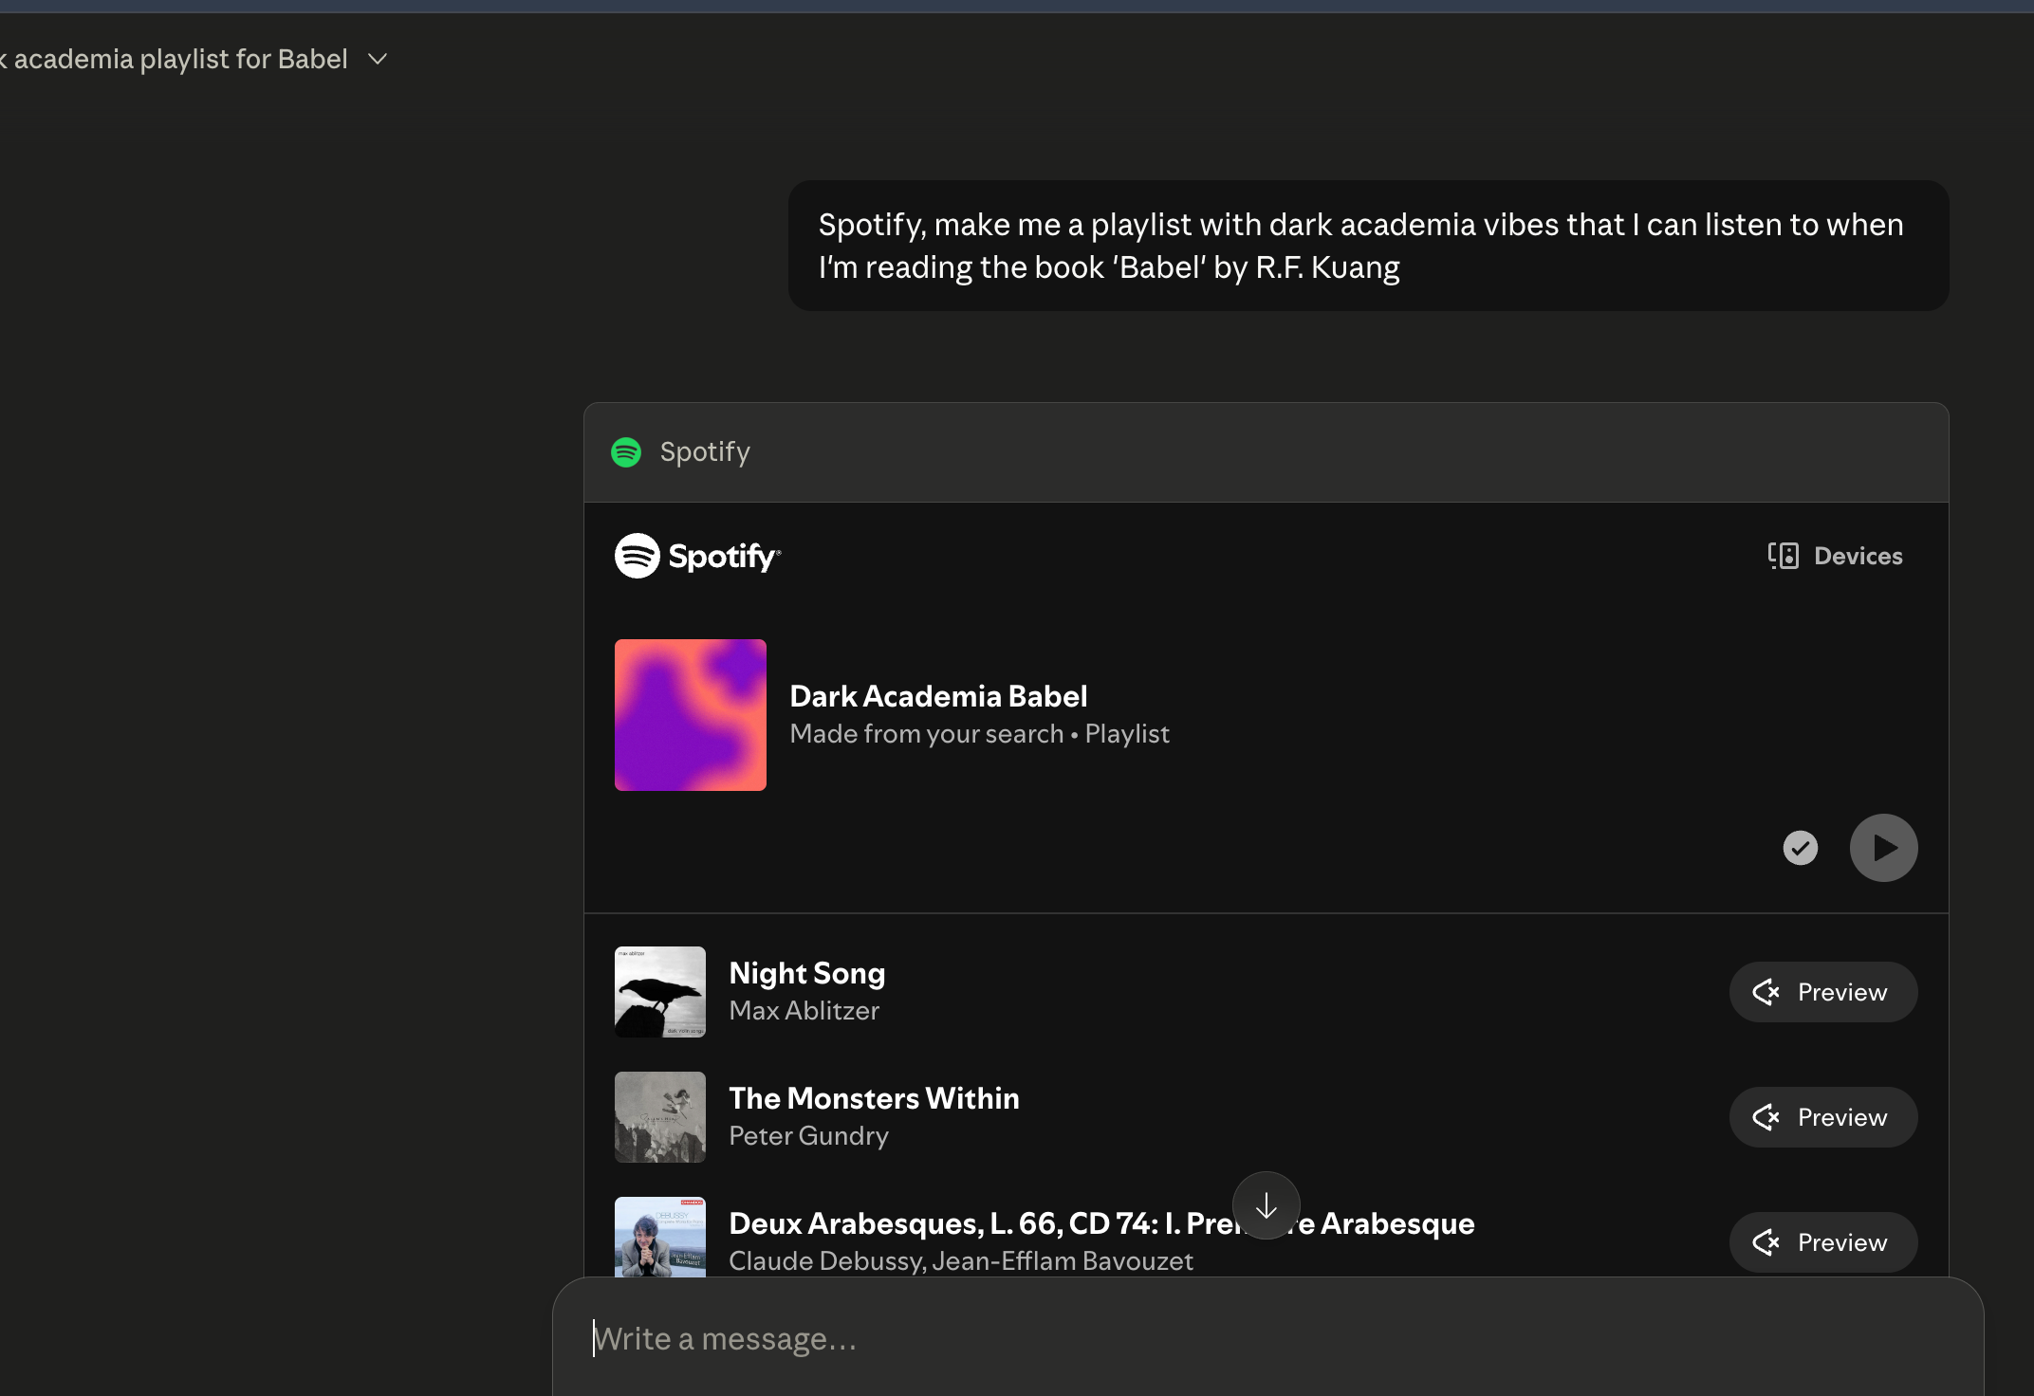Image resolution: width=2034 pixels, height=1396 pixels.
Task: Click the 'Made from your search • Playlist' subtitle
Action: click(980, 734)
